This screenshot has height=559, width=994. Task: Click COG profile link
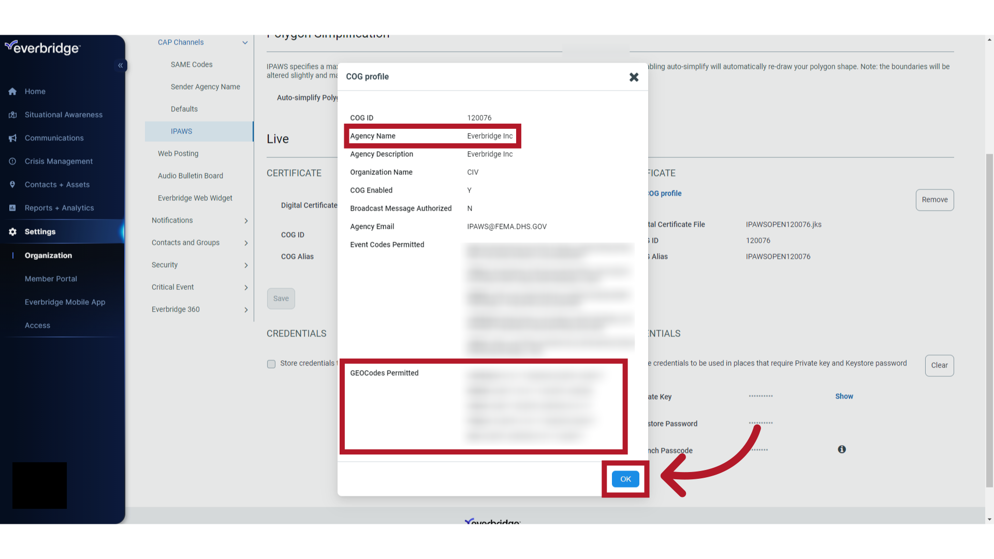point(662,193)
